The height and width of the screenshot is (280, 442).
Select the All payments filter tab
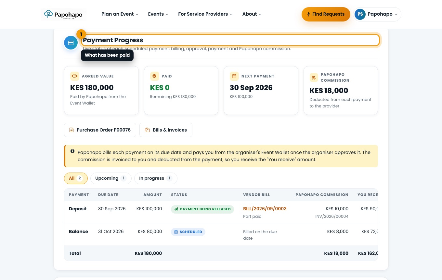click(x=76, y=178)
